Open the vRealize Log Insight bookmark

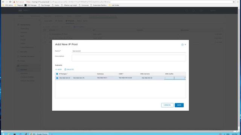[69, 5]
